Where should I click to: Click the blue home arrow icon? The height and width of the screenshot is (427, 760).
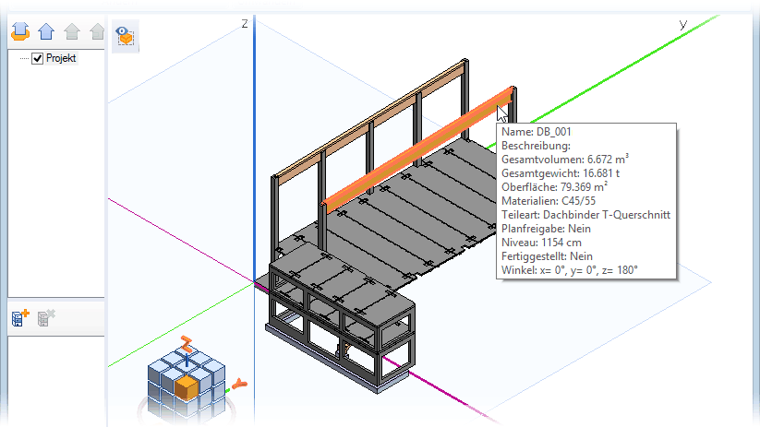[46, 31]
